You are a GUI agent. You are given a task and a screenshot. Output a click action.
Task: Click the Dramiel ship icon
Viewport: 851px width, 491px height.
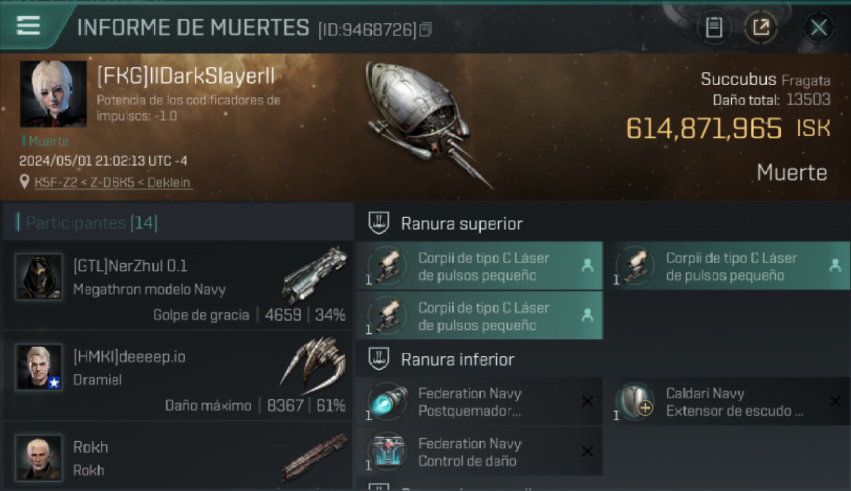click(314, 365)
